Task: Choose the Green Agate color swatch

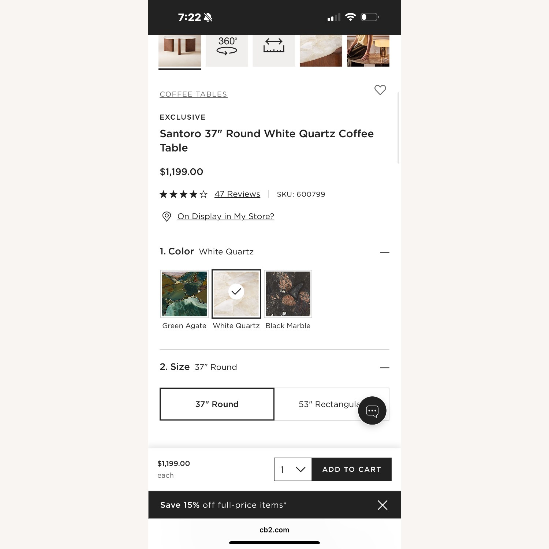Action: [184, 294]
